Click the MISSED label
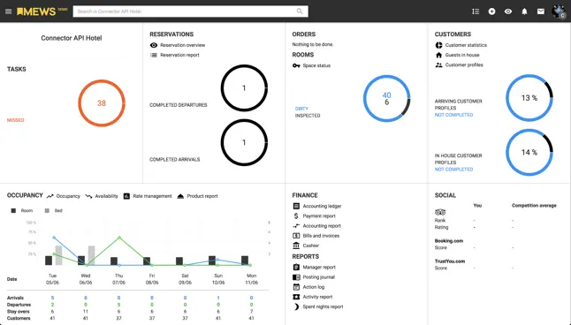This screenshot has height=325, width=571. [16, 120]
